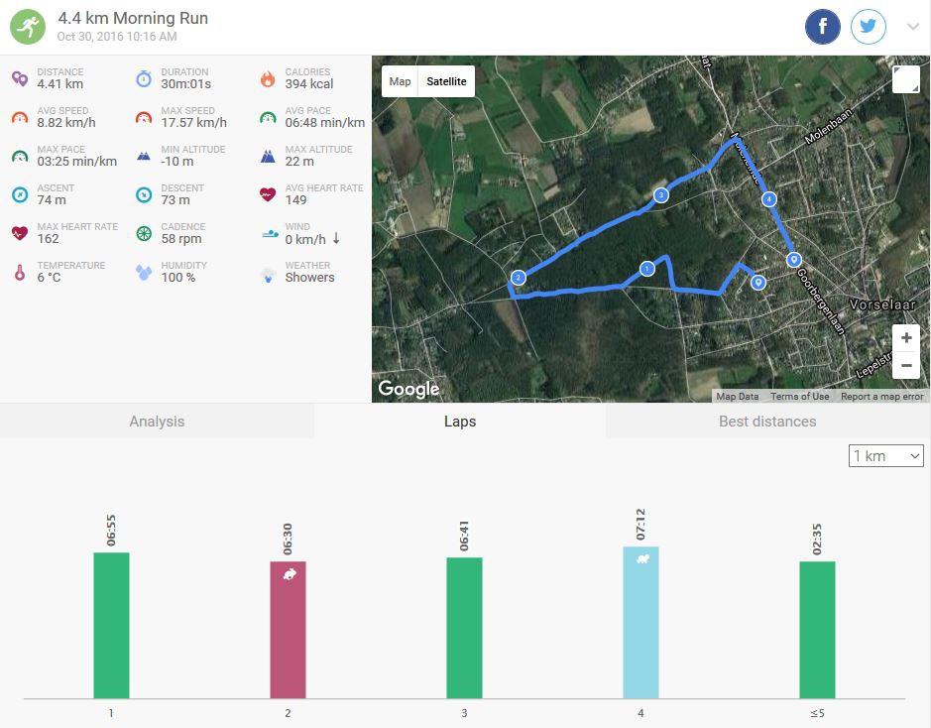931x728 pixels.
Task: Zoom out on the map
Action: point(906,365)
